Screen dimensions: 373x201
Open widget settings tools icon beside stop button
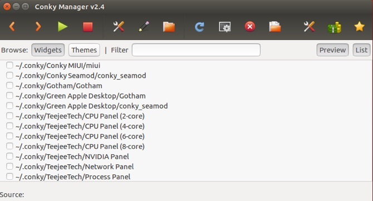tap(119, 27)
